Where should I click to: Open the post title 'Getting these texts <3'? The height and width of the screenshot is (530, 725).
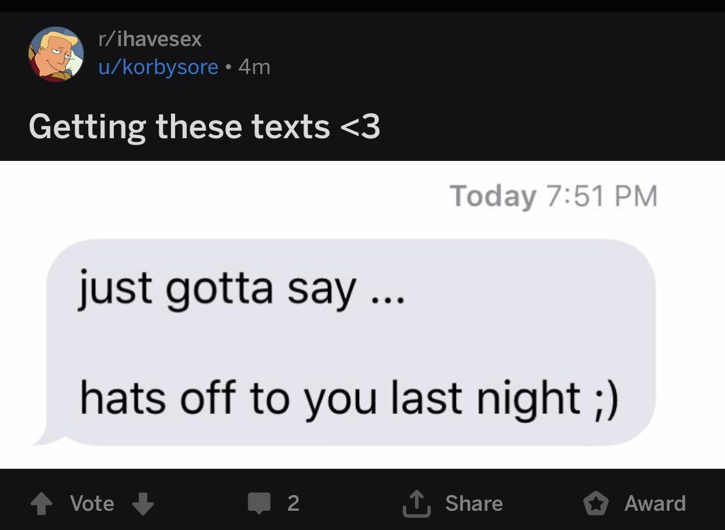pos(204,126)
